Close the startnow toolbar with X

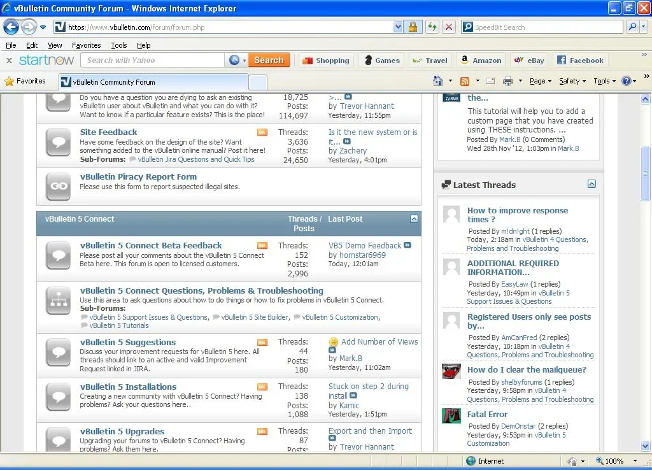pyautogui.click(x=9, y=61)
